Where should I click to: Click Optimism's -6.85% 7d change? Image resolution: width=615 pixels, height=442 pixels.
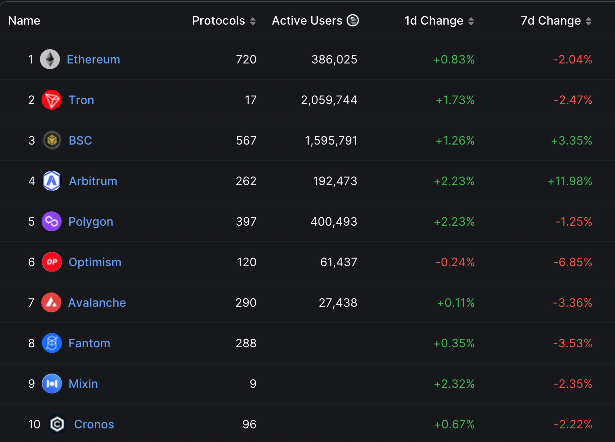point(573,262)
